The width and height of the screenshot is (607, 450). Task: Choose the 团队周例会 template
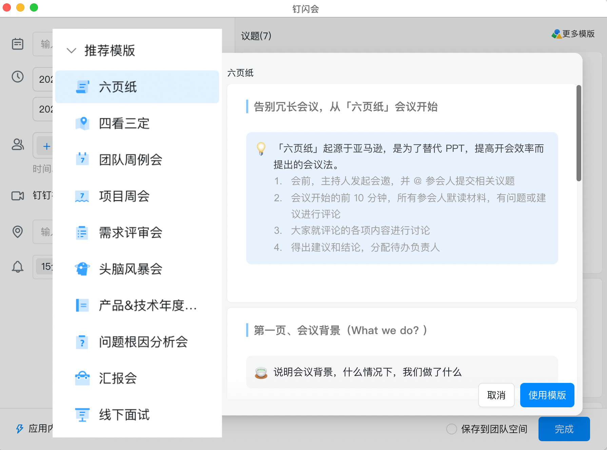[137, 160]
